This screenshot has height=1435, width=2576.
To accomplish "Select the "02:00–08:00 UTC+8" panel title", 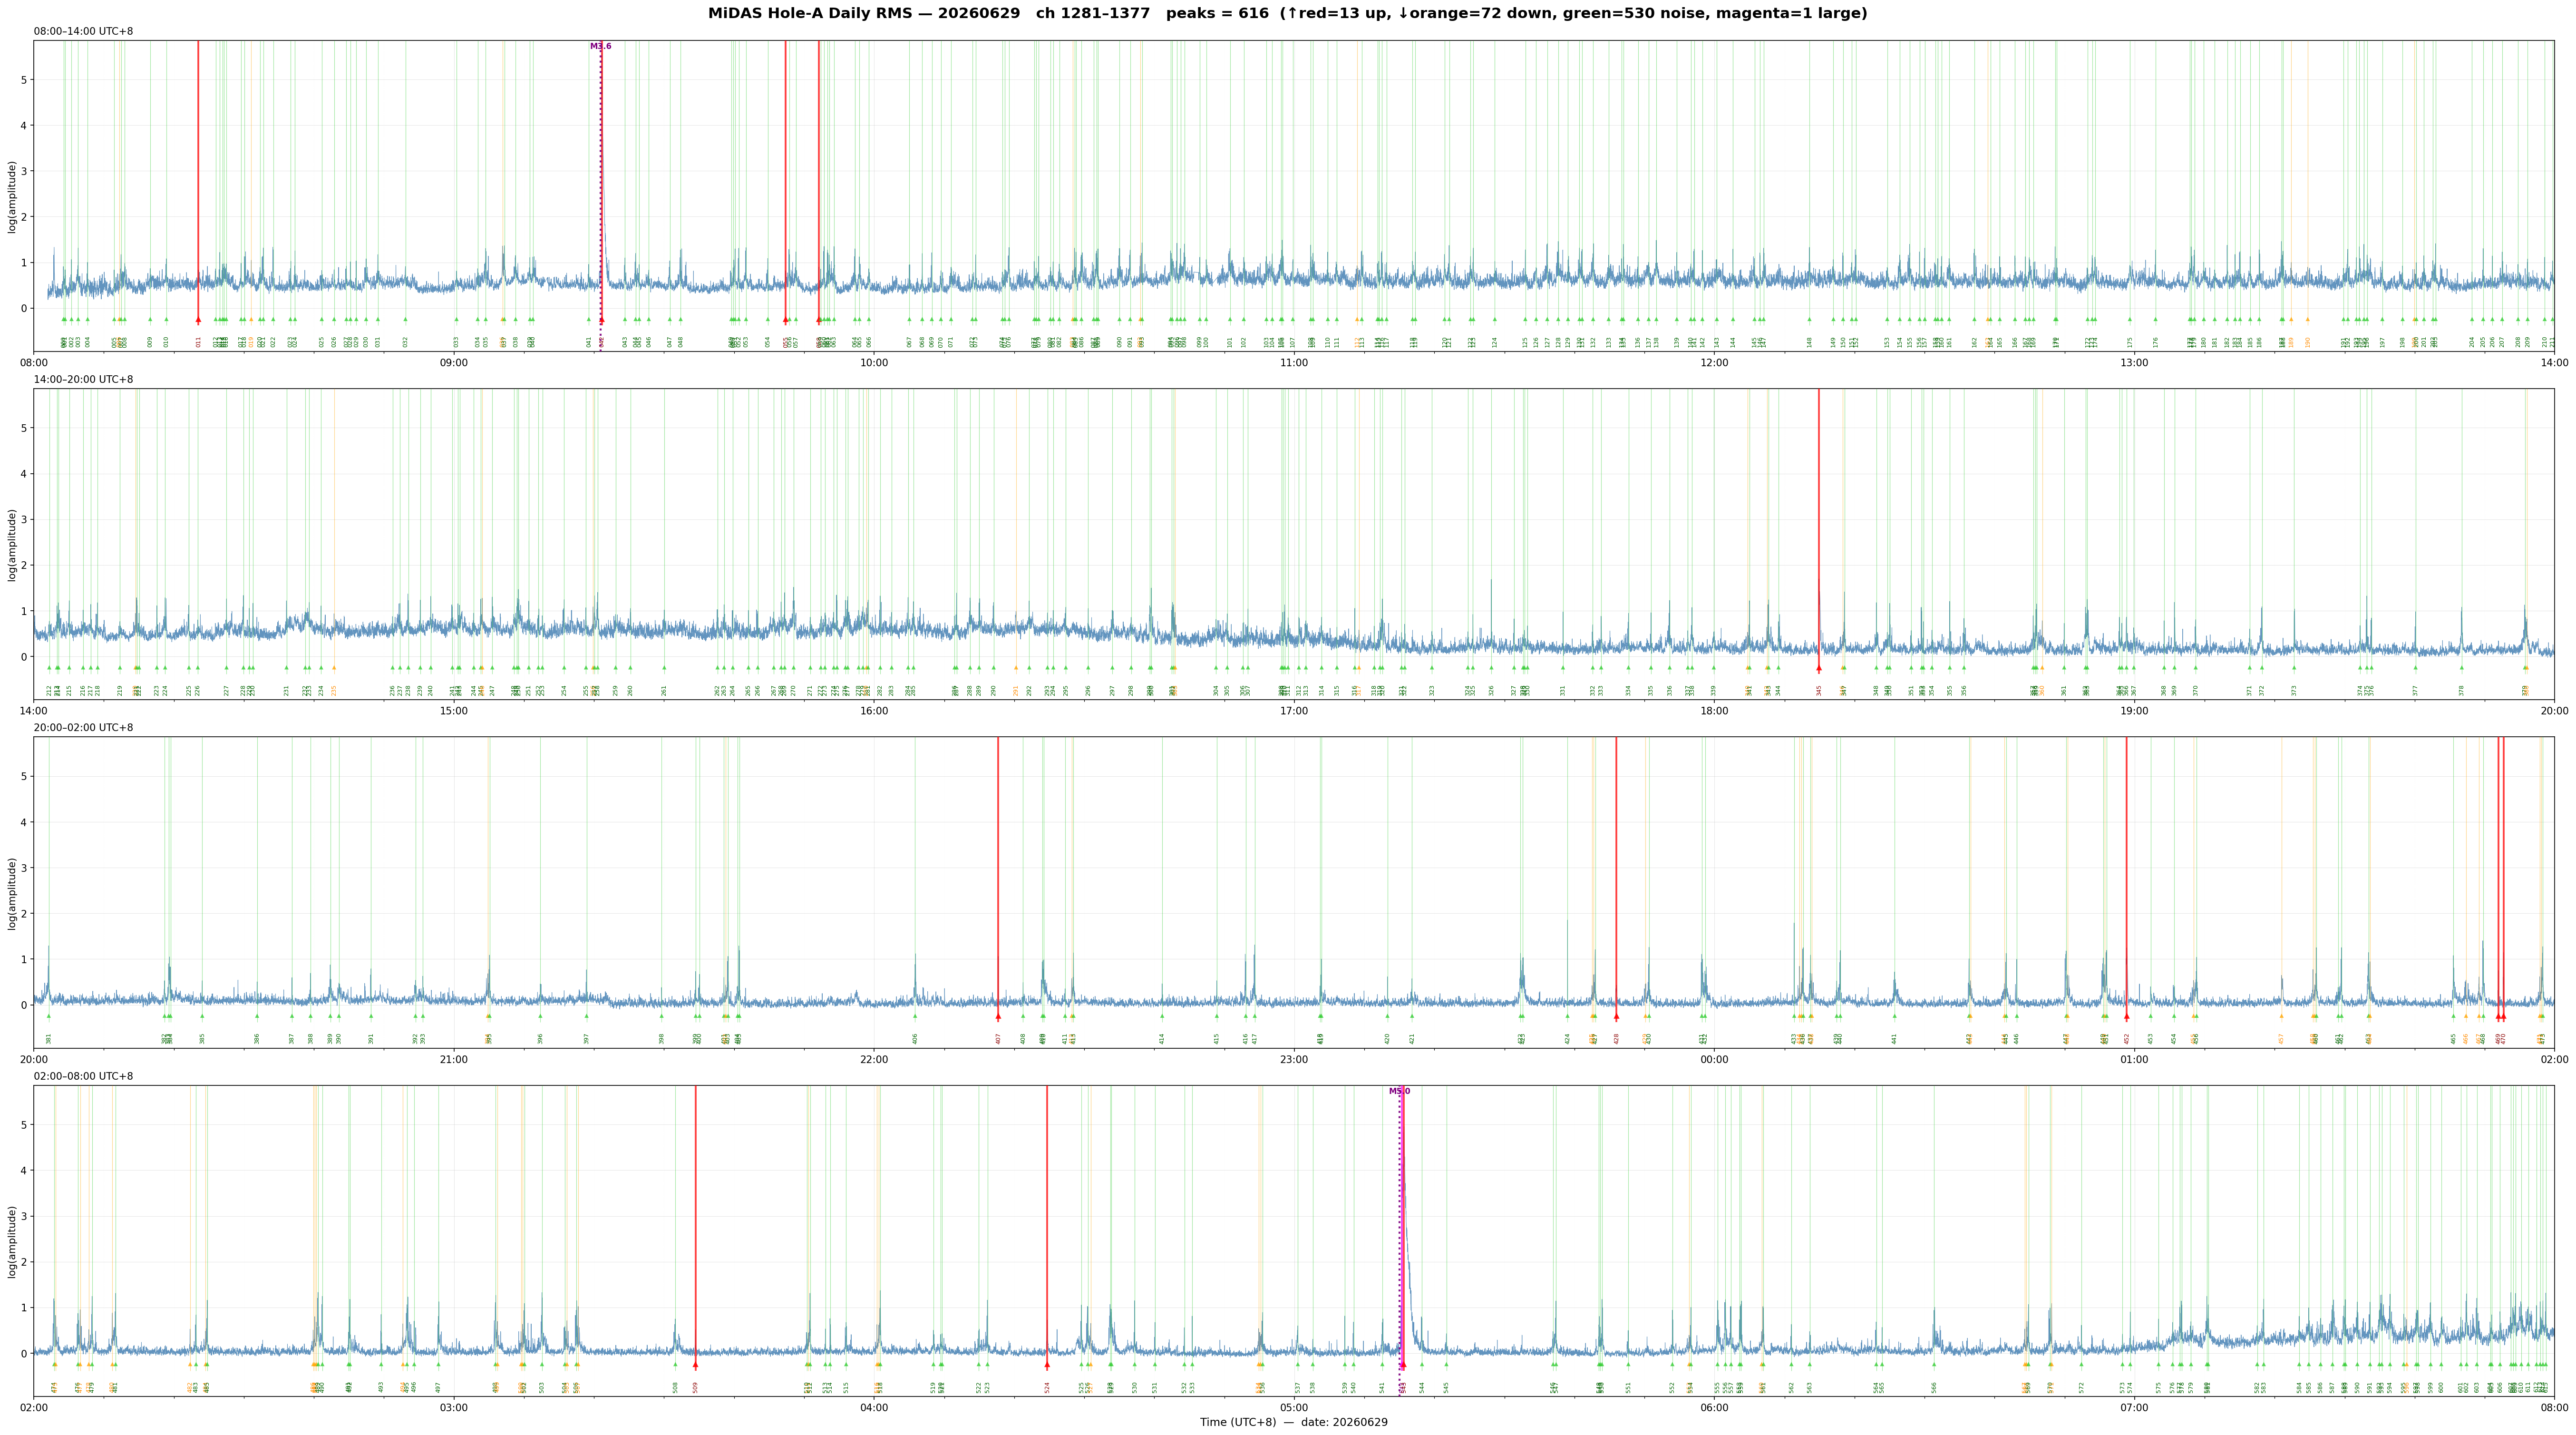I will pos(83,1077).
